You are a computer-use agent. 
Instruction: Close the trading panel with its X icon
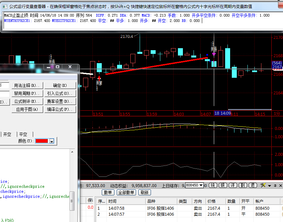[x=280, y=185]
